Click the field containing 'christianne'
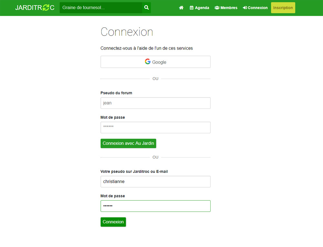Image resolution: width=323 pixels, height=247 pixels. (x=155, y=181)
